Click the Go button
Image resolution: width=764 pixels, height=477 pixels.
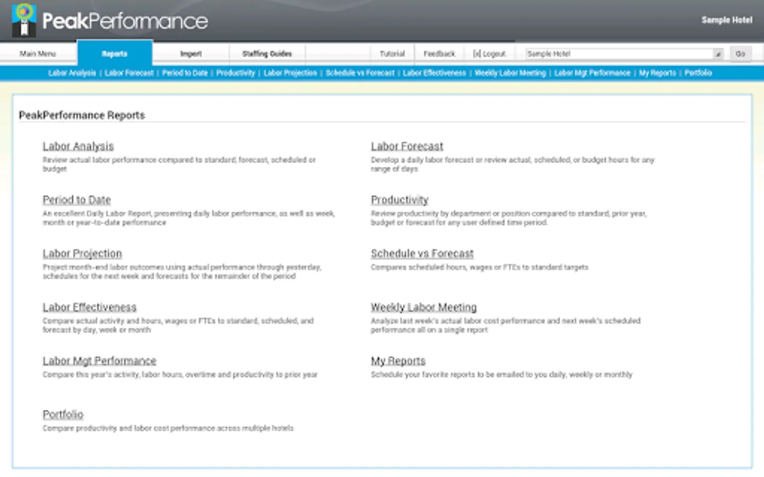click(741, 54)
